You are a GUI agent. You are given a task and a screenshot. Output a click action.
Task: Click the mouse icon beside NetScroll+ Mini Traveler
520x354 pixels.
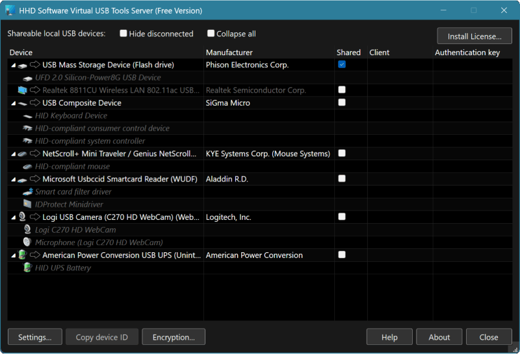22,154
